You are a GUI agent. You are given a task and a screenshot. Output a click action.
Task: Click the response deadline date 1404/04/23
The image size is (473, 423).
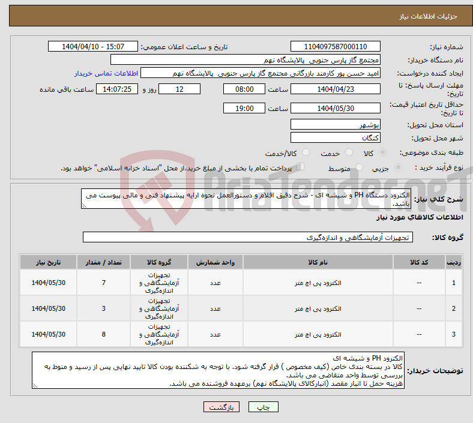tap(335, 89)
